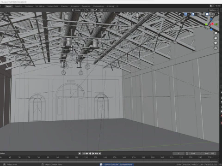
Task: Click the pan view hand icon
Action: (216, 38)
